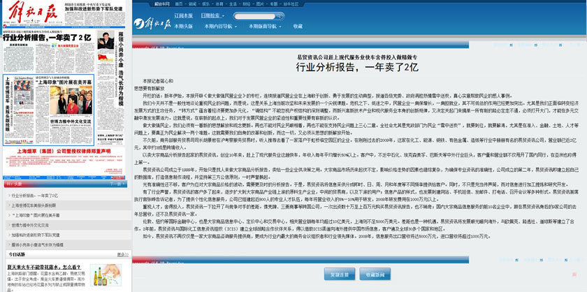
Task: Open the 日期检索 dropdown
Action: 212,15
